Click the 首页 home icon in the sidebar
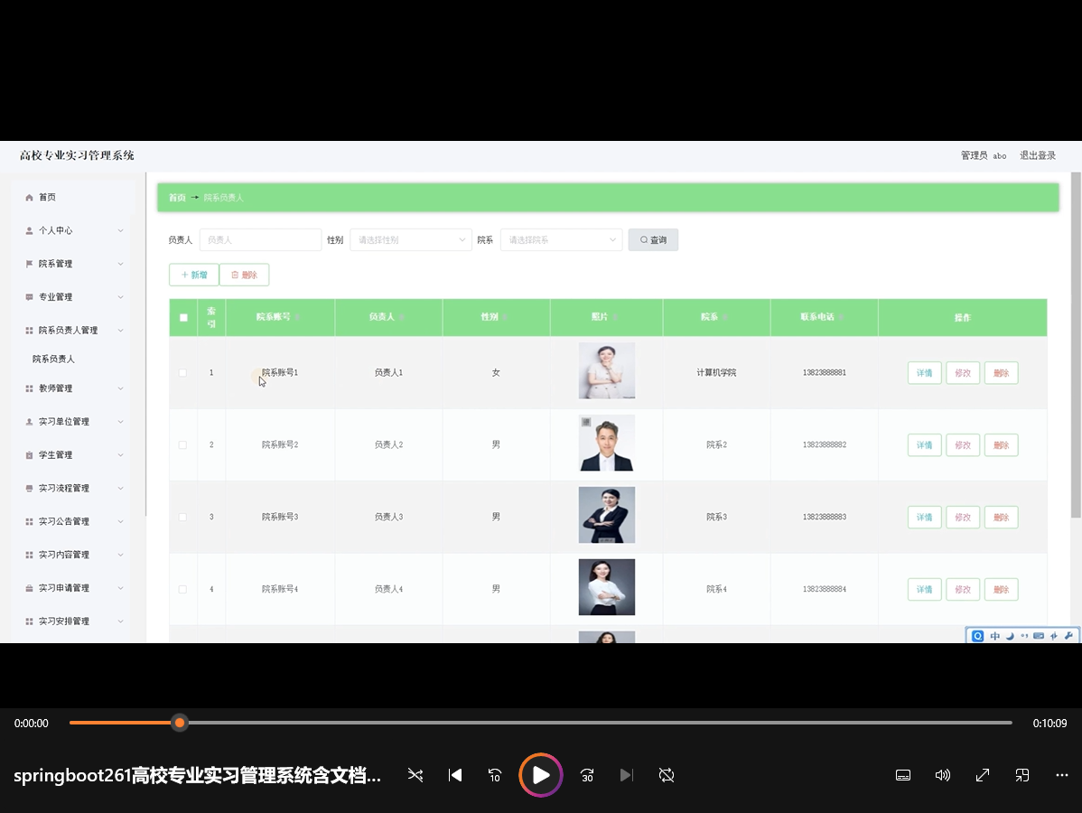1082x813 pixels. (x=27, y=196)
